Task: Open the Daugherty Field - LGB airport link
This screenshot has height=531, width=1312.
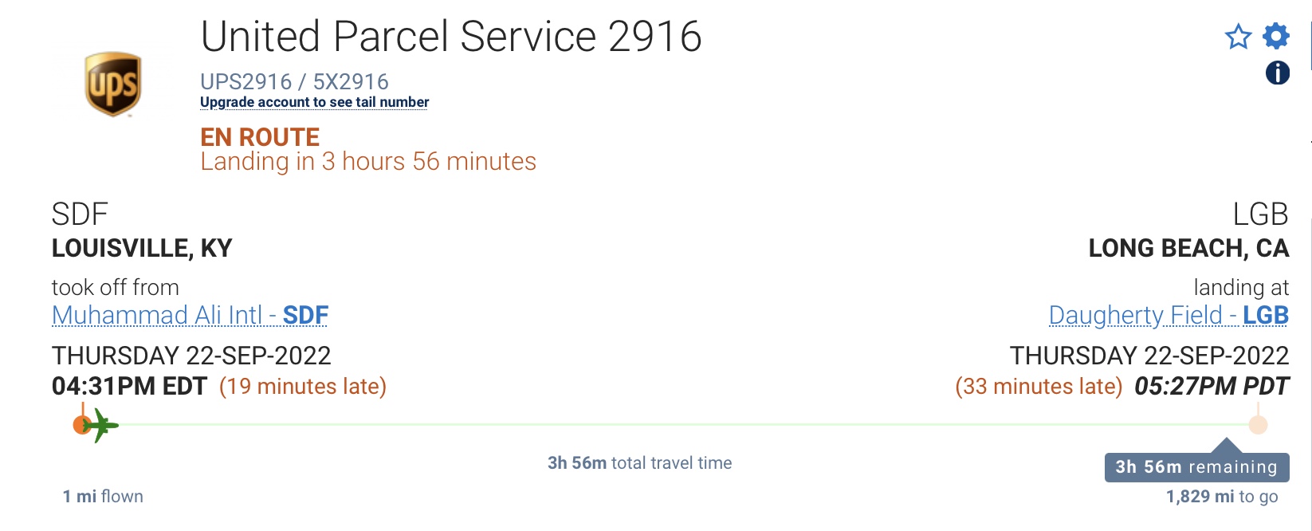Action: pyautogui.click(x=1168, y=316)
